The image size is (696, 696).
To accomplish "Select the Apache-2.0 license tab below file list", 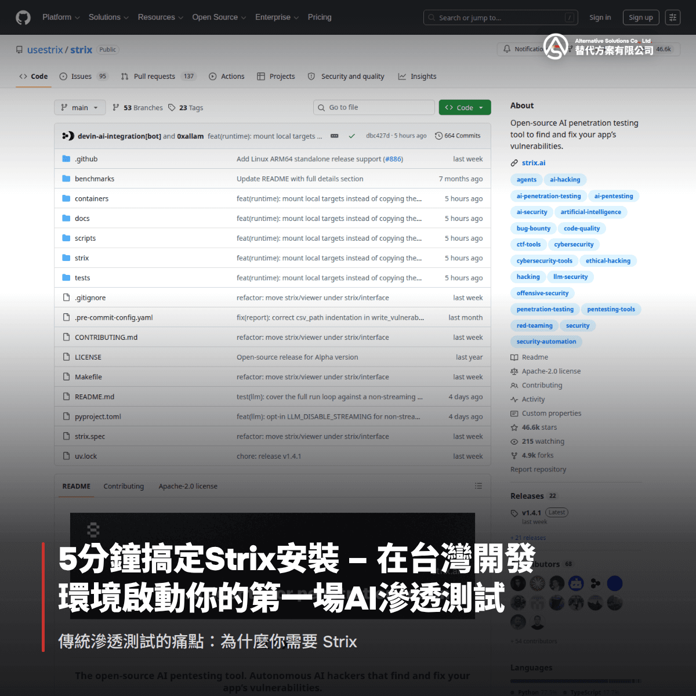I will [x=188, y=486].
